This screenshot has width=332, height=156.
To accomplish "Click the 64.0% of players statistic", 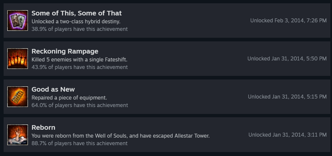I will click(x=80, y=105).
